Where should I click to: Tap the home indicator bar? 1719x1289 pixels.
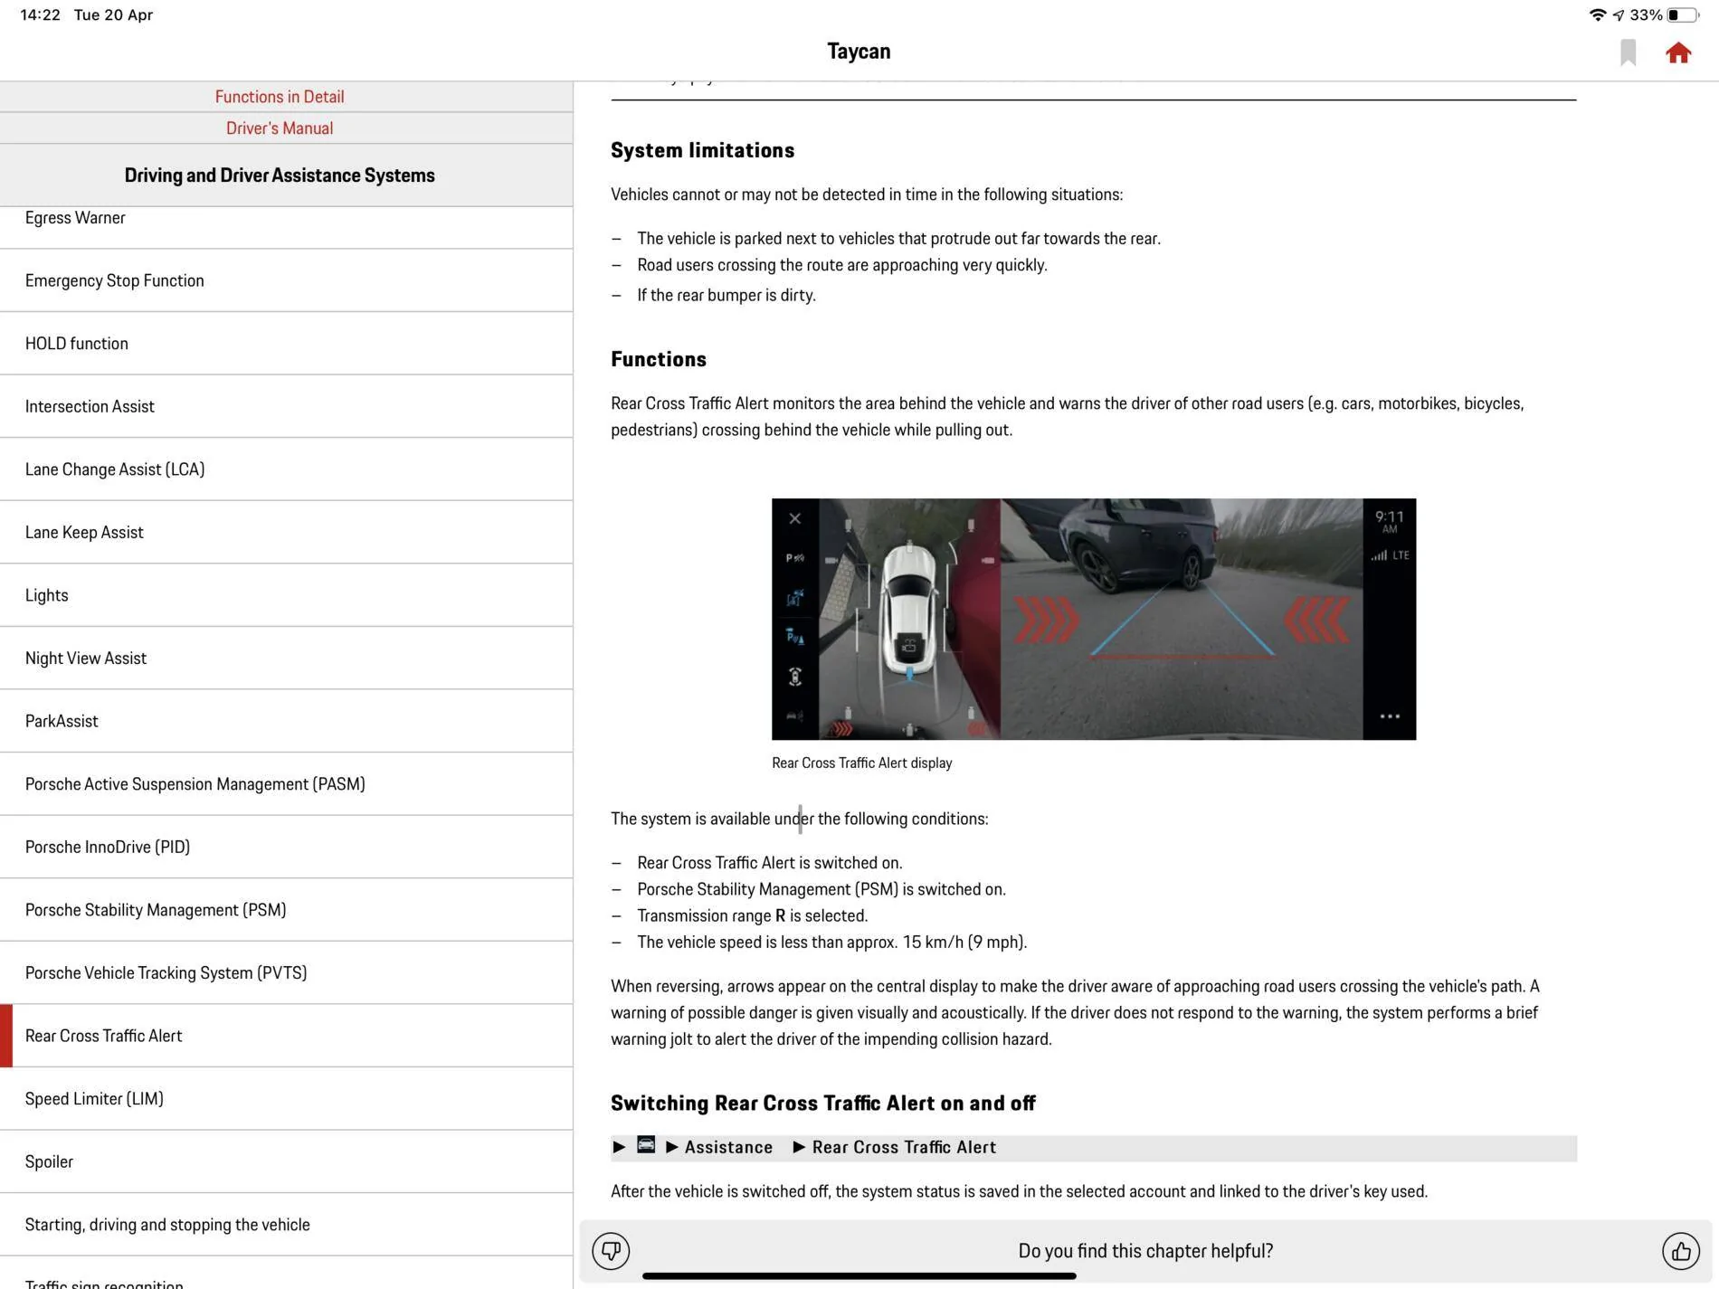859,1275
